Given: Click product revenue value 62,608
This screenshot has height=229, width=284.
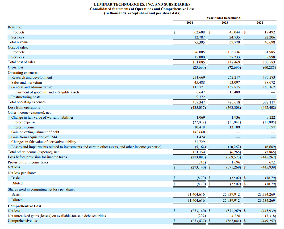Looking at the screenshot, I should (199, 32).
